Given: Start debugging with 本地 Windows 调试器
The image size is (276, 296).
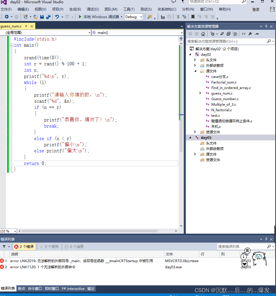Looking at the screenshot, I should [100, 17].
